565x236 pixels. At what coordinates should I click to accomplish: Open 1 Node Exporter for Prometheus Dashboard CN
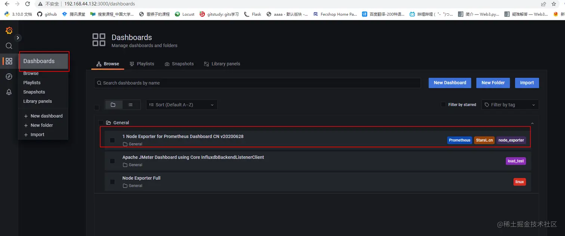(183, 137)
